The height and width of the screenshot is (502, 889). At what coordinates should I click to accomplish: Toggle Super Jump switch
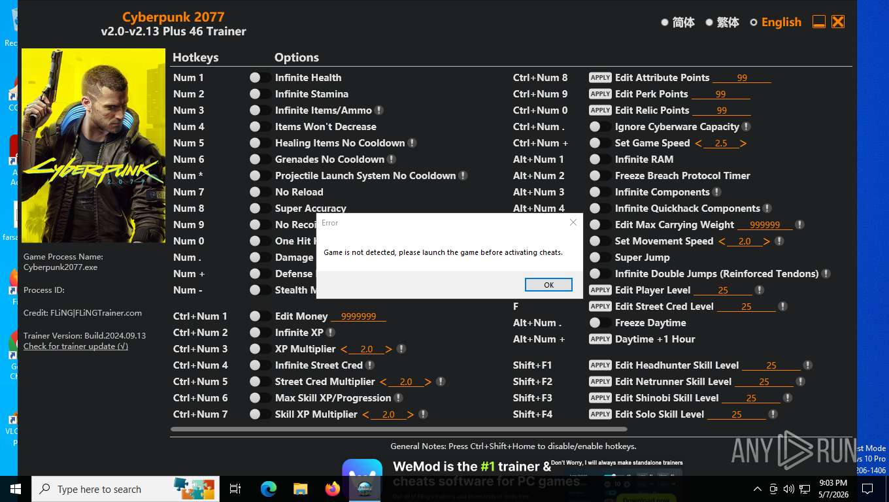click(600, 257)
